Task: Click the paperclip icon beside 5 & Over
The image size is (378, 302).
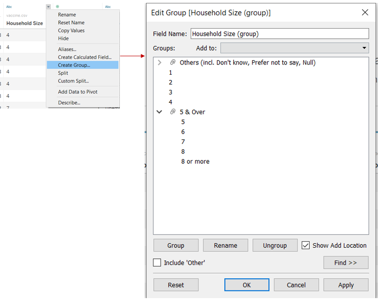Action: coord(172,112)
